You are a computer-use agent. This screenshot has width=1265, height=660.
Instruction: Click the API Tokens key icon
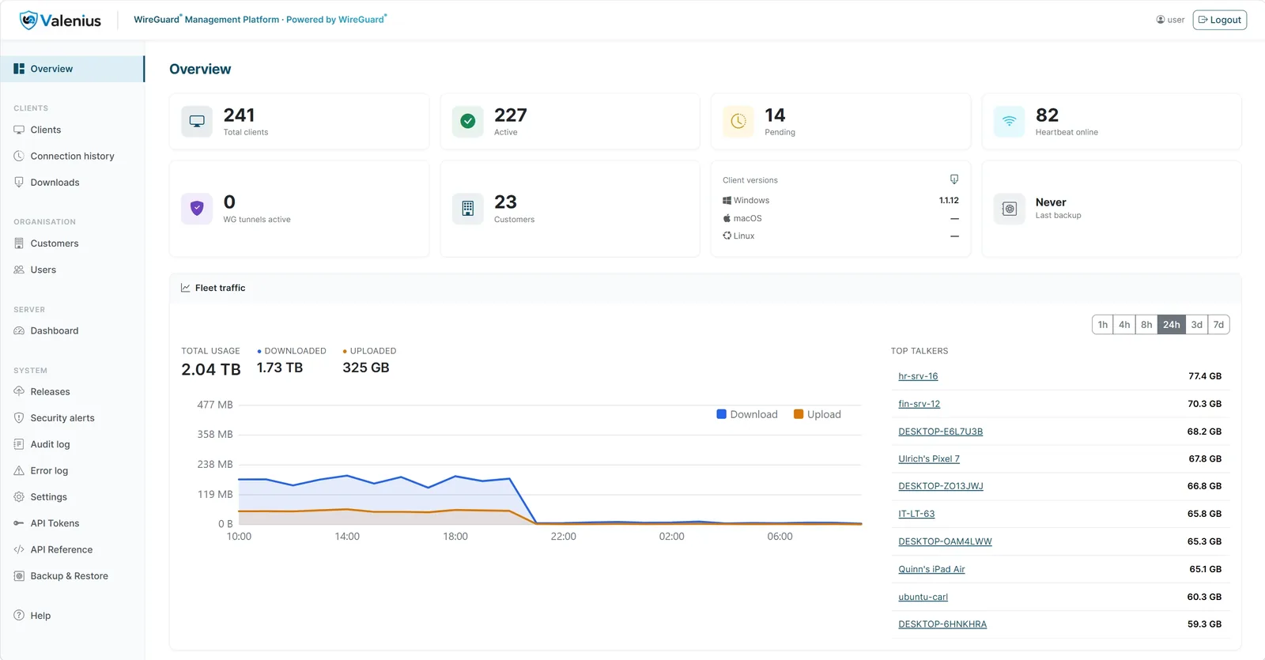[19, 523]
